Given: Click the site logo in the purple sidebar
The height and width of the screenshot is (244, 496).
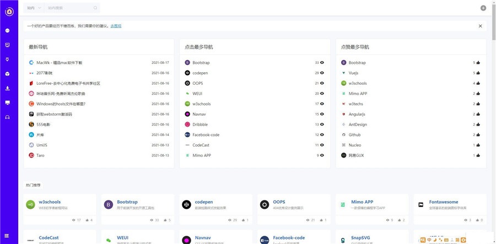Looking at the screenshot, I should [x=8, y=12].
